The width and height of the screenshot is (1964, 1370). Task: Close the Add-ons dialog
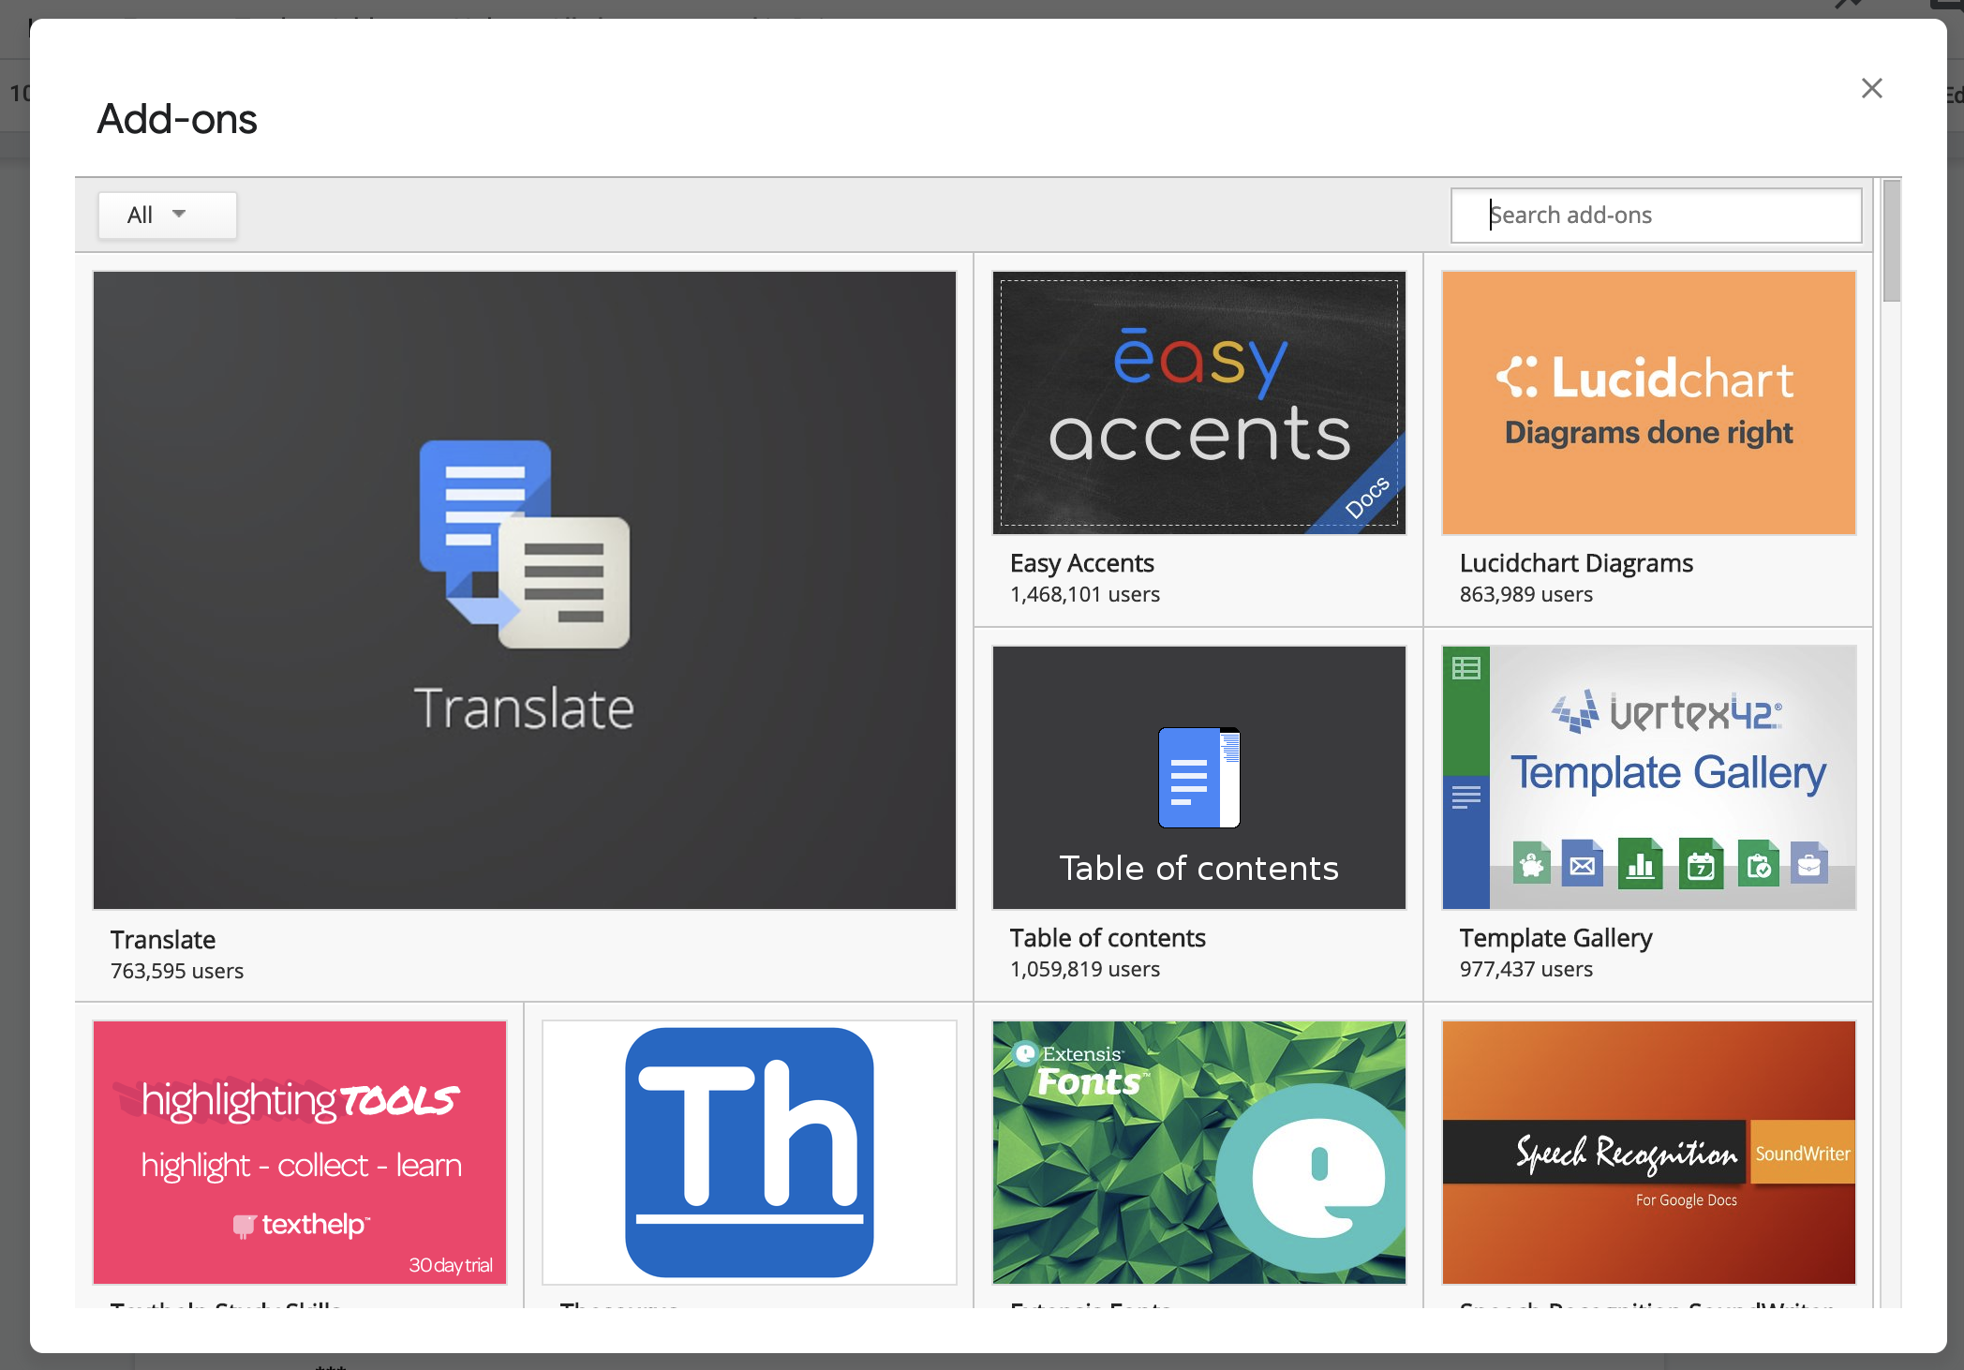coord(1871,88)
